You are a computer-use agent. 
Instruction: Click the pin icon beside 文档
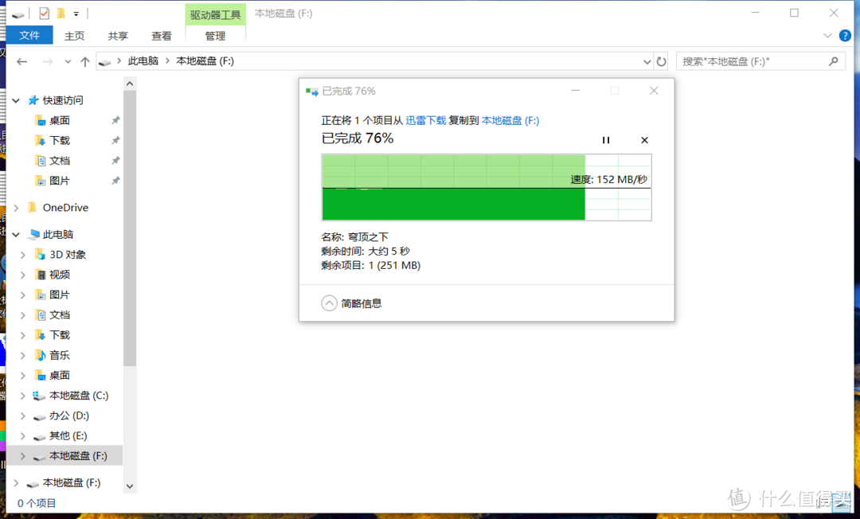click(x=115, y=161)
